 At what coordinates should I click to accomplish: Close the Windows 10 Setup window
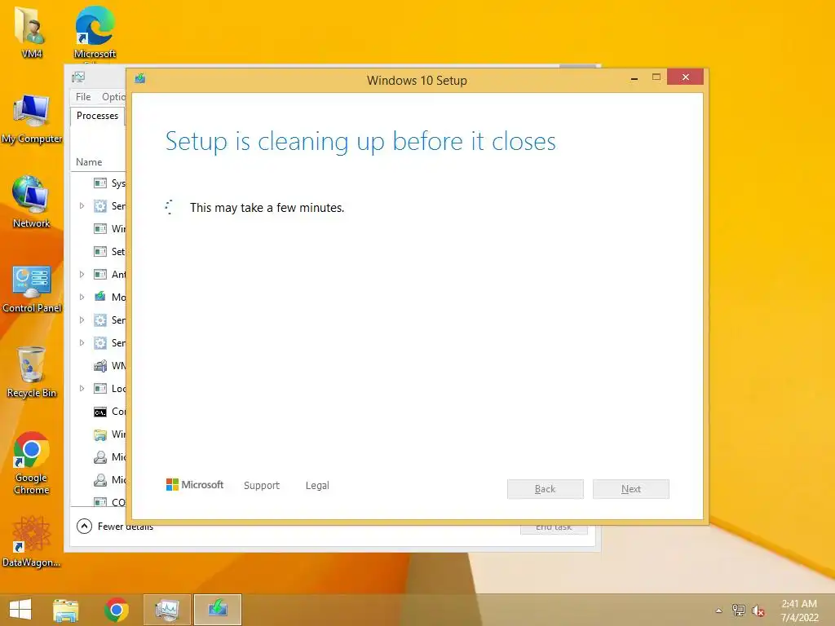pos(685,77)
